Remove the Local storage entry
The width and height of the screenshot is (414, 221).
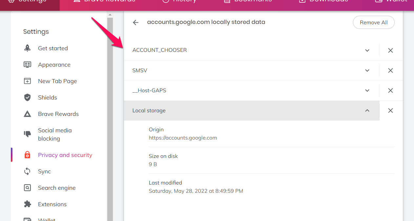[x=390, y=111]
